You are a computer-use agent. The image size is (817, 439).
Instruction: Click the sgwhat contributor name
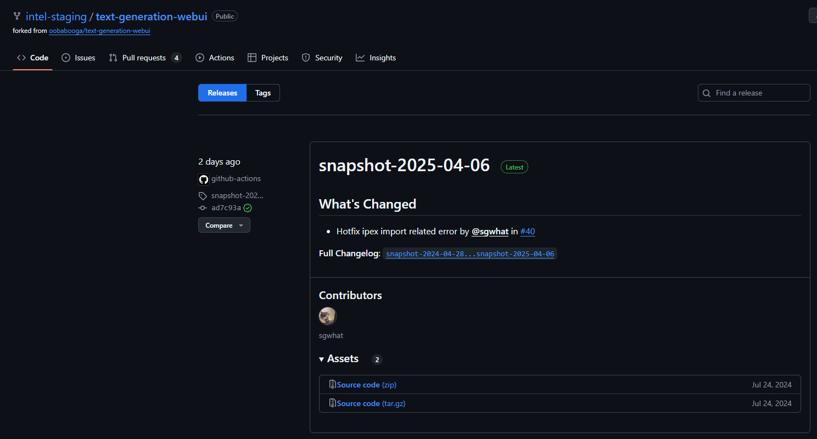[331, 335]
